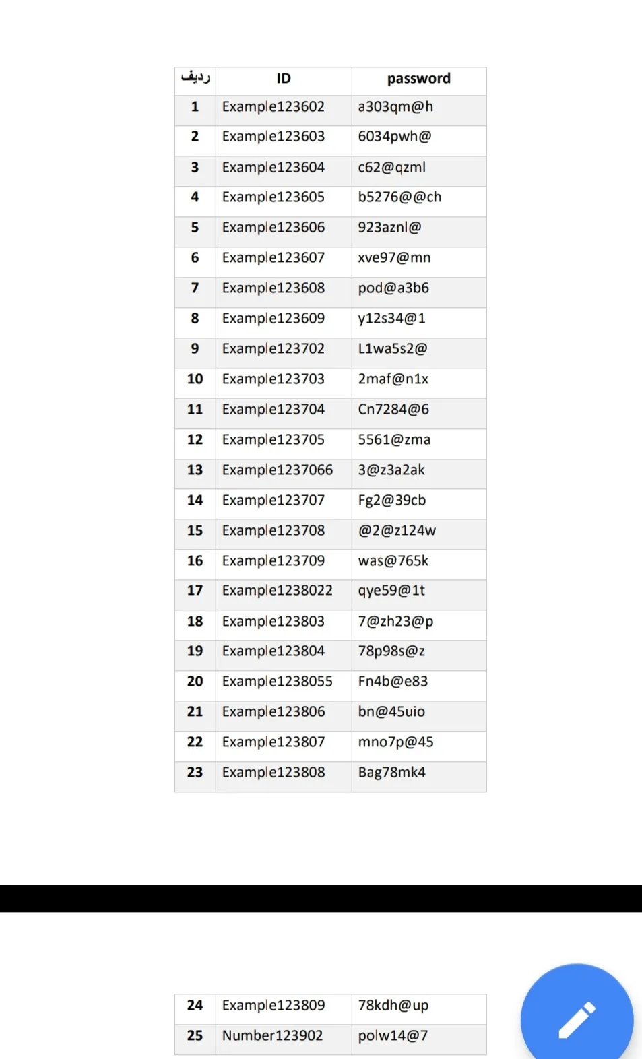Tap the blue pencil edit button
The image size is (642, 1059).
(x=577, y=1020)
